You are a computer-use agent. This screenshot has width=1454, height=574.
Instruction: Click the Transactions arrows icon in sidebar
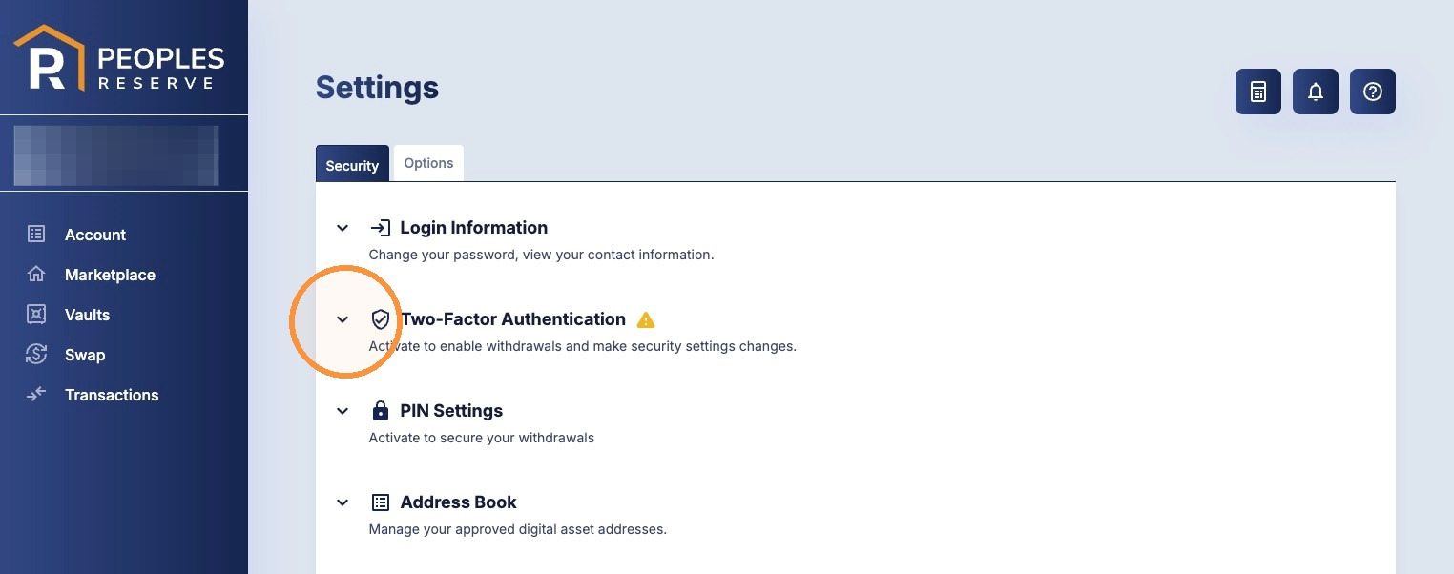[36, 394]
